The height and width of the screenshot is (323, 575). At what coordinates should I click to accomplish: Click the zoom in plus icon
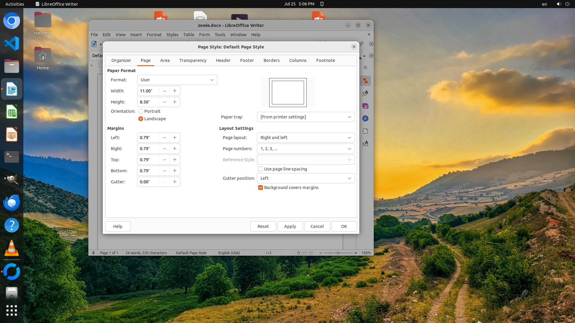356,253
